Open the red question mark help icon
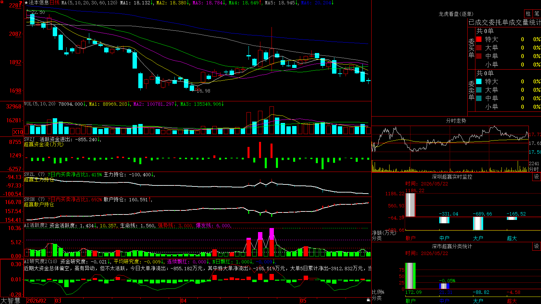This screenshot has width=541, height=304. (21, 3)
